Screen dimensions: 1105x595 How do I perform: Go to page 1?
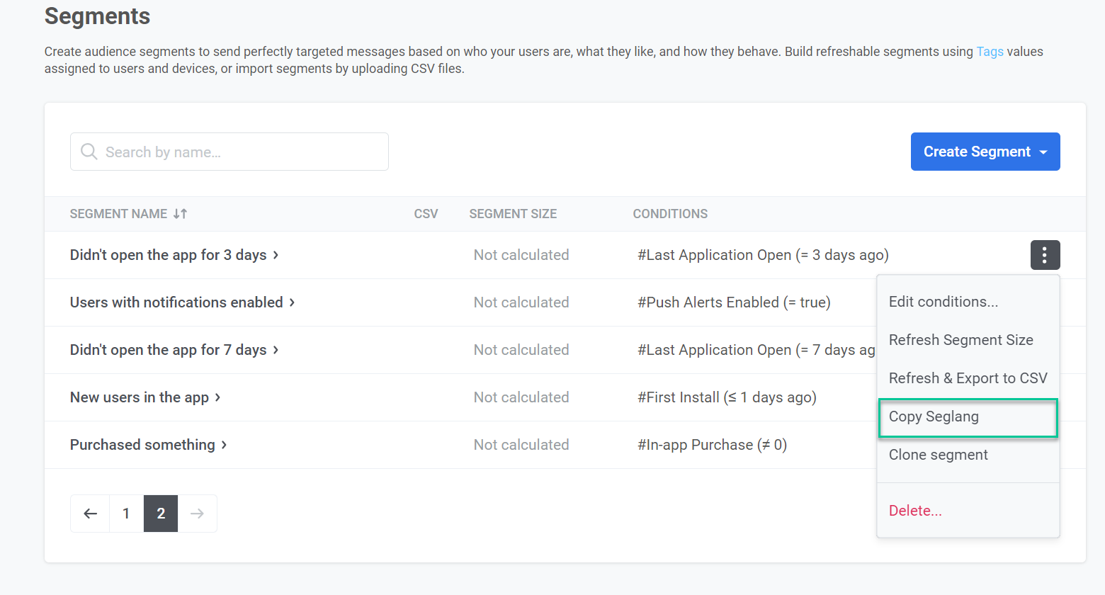pos(126,514)
